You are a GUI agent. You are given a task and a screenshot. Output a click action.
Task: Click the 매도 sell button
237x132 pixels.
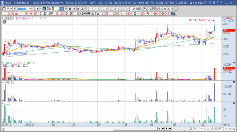click(x=173, y=14)
